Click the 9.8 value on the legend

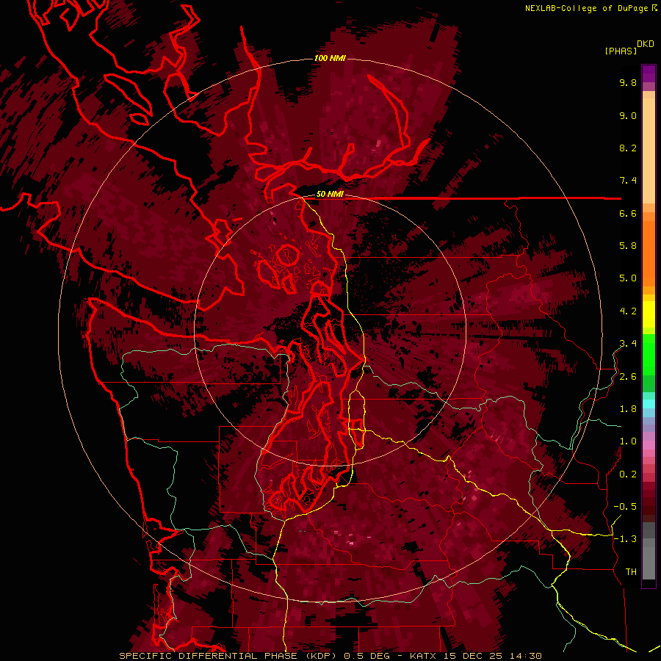[628, 82]
